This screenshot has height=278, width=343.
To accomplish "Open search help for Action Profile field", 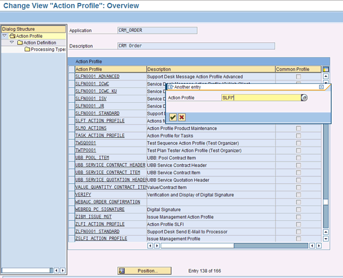I will tap(304, 98).
